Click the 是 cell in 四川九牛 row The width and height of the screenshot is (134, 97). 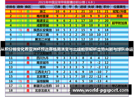click(28, 58)
